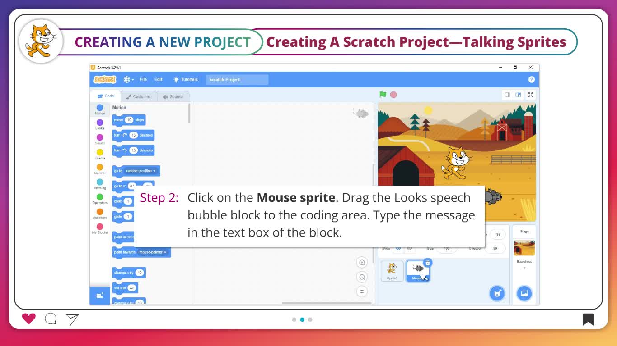617x346 pixels.
Task: Edit the 10 value in move steps block
Action: click(129, 120)
